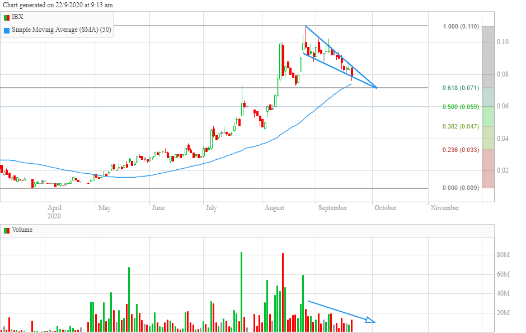Click the 0.02 price axis value
This screenshot has height=333, width=526.
pos(502,170)
